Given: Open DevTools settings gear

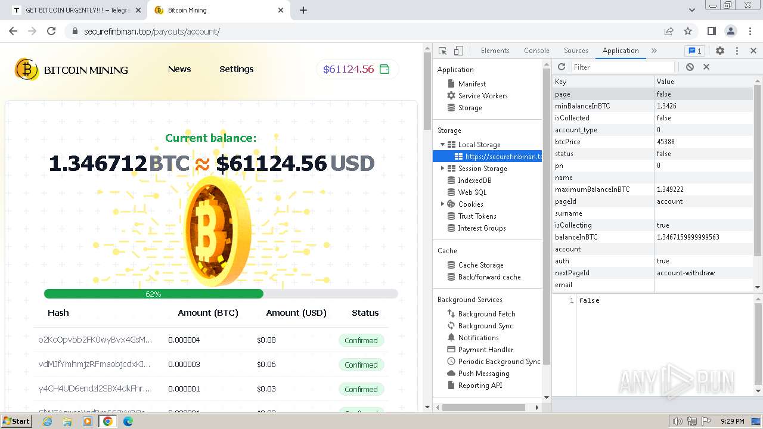Looking at the screenshot, I should point(720,51).
